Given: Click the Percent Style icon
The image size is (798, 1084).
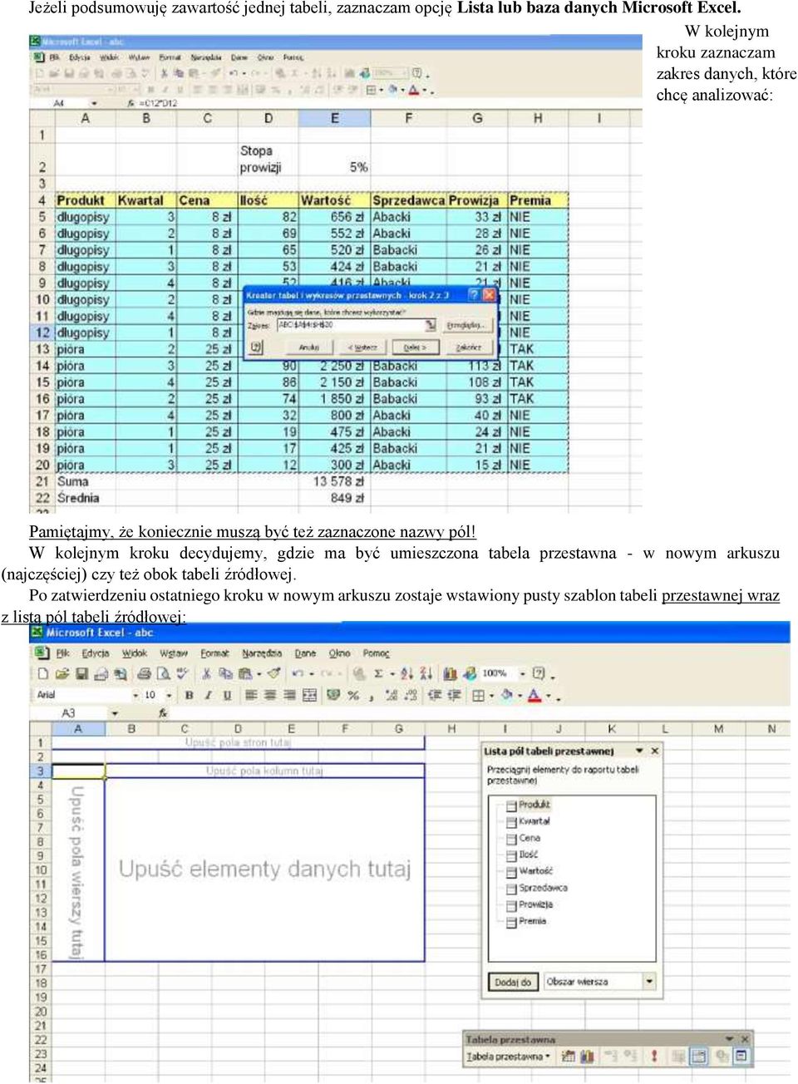Looking at the screenshot, I should [x=353, y=695].
